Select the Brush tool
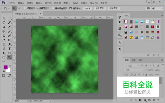 point(9,31)
